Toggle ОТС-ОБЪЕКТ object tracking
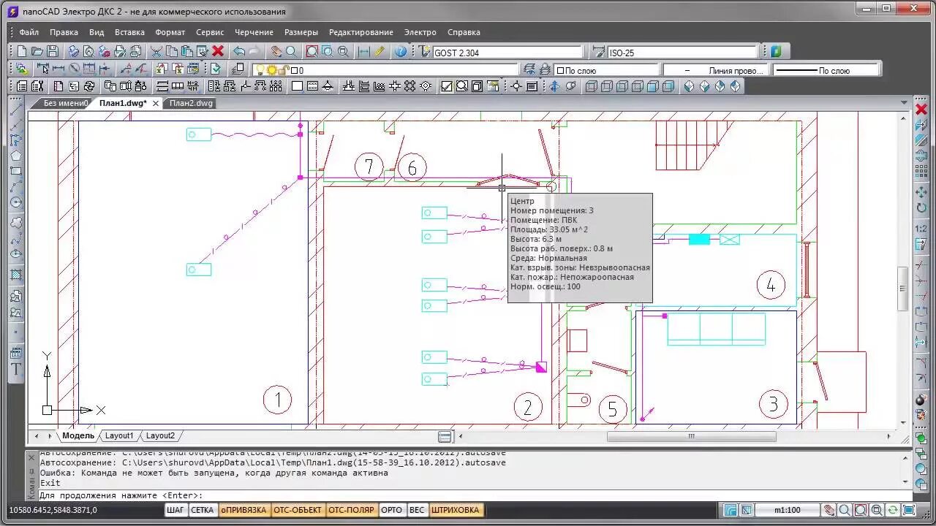The height and width of the screenshot is (526, 936). pyautogui.click(x=297, y=510)
